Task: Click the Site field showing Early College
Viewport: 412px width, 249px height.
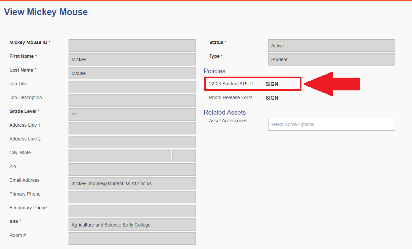Action: coord(132,225)
